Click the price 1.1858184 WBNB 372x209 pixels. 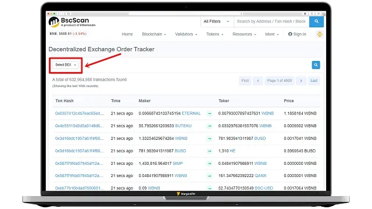(300, 114)
